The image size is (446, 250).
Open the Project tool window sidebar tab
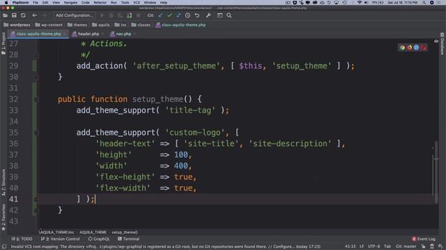click(x=3, y=43)
